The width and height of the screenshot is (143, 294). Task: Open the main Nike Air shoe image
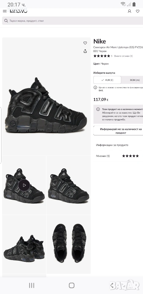[x=46, y=96]
